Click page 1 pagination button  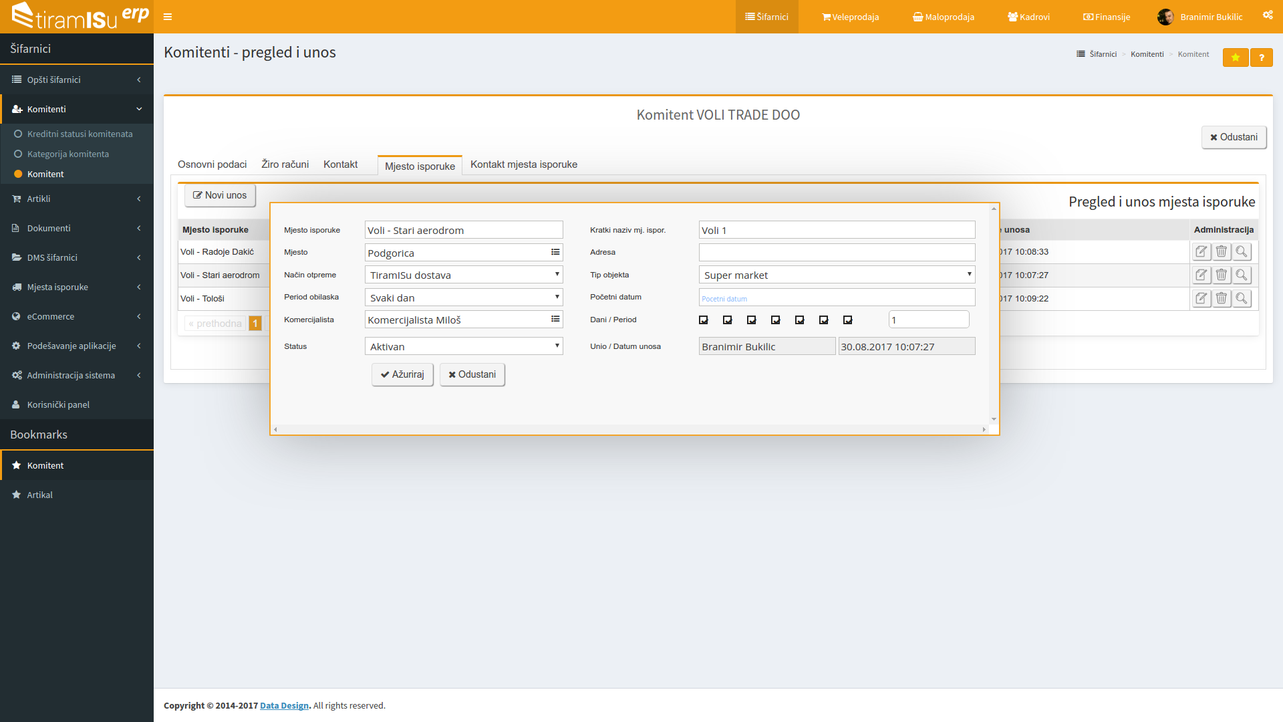pos(255,324)
